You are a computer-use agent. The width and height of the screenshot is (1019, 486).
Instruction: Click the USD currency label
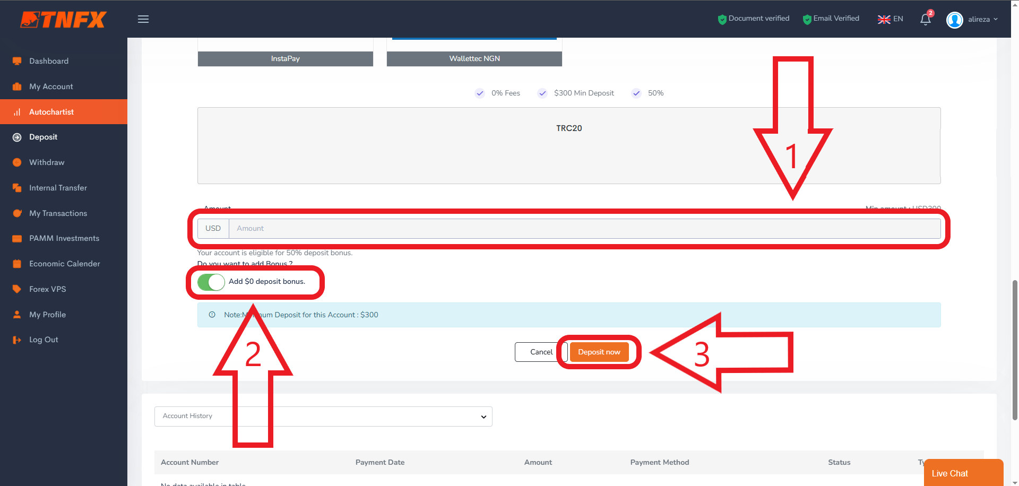[x=213, y=229]
